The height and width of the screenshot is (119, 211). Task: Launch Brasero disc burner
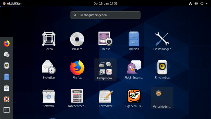click(77, 41)
